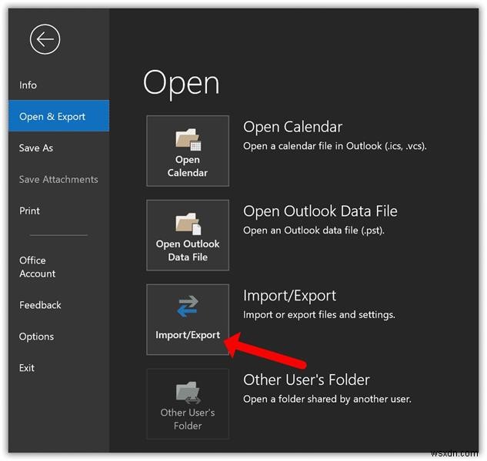Click the Import/Export tile button

[x=188, y=320]
